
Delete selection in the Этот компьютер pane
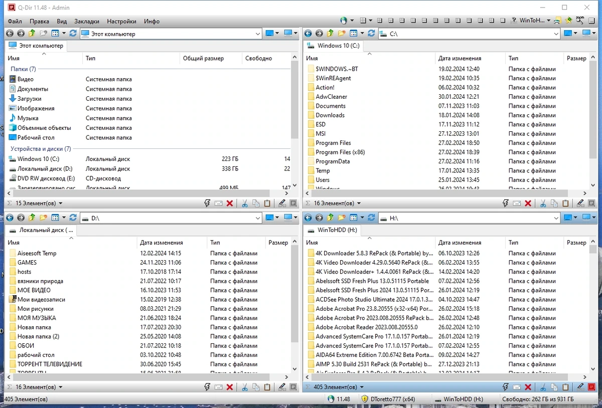point(230,203)
